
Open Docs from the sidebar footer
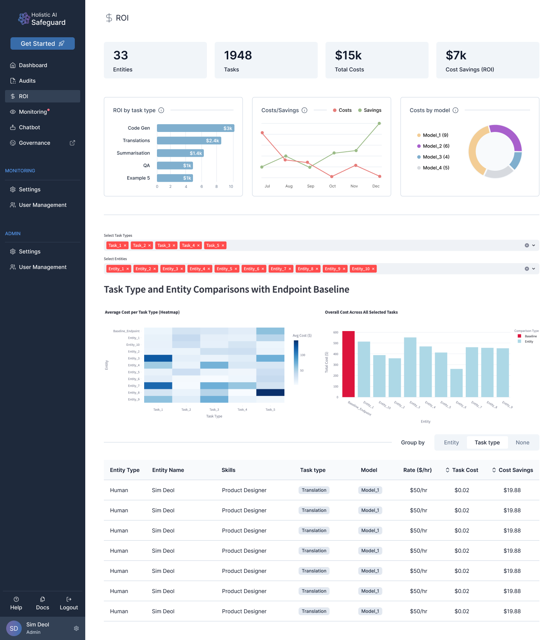(x=43, y=603)
